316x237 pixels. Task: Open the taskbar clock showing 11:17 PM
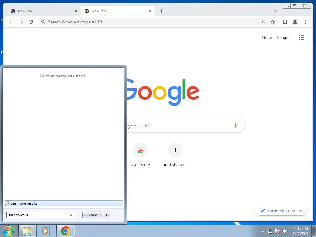tap(300, 231)
